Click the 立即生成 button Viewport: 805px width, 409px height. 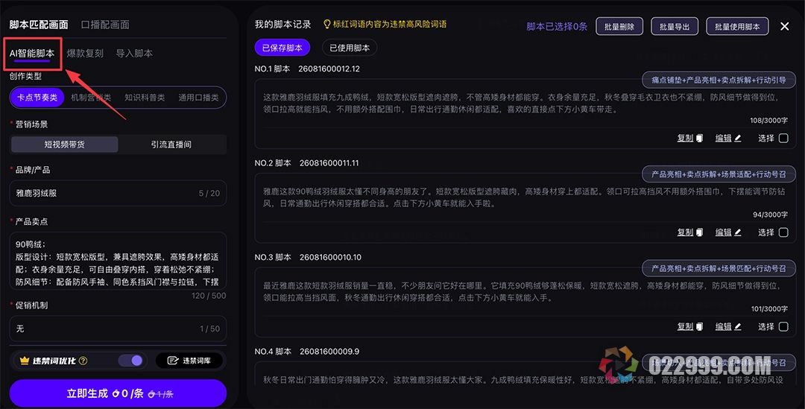pyautogui.click(x=118, y=393)
